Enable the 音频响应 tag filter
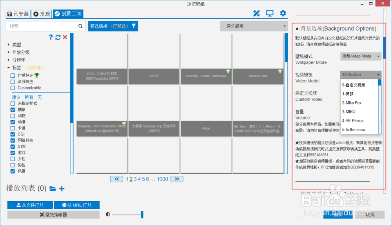The width and height of the screenshot is (392, 226). (12, 81)
